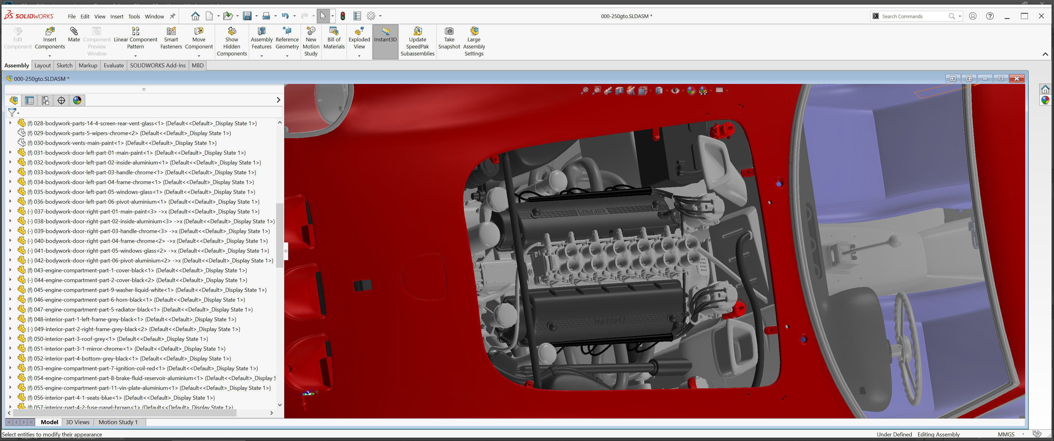
Task: Select Section View in heads-up toolbar
Action: [619, 90]
